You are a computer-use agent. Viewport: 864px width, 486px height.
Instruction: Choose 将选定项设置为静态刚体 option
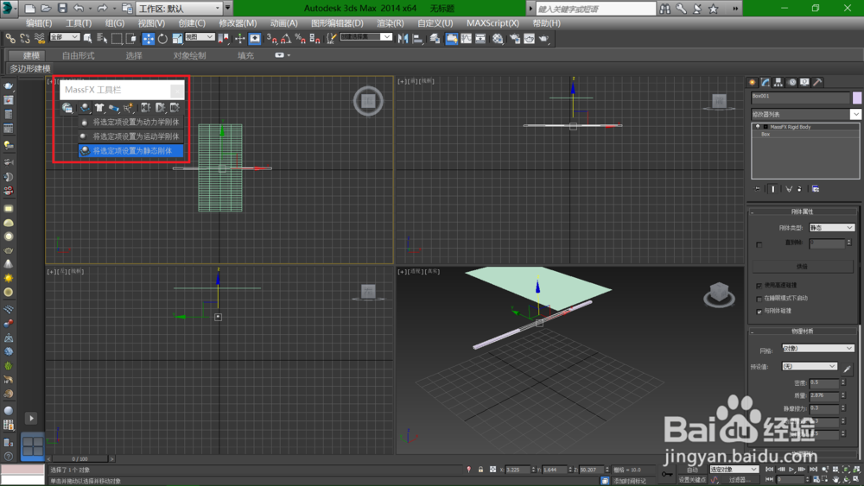coord(131,151)
